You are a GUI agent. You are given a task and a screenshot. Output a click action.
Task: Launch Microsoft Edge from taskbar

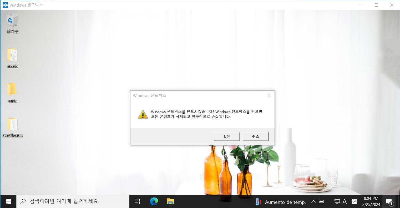[154, 201]
